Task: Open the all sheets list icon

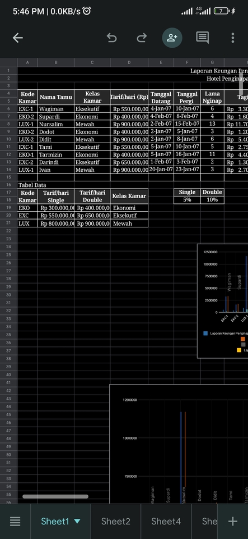Action: (15, 522)
